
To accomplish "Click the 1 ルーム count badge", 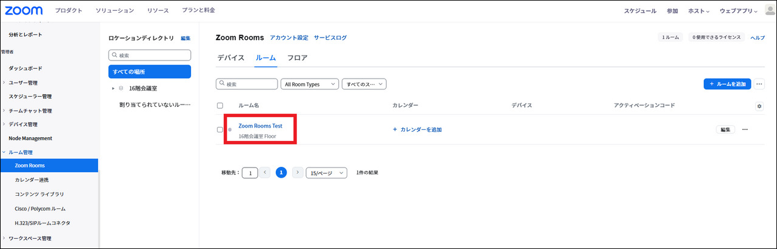I will [670, 37].
